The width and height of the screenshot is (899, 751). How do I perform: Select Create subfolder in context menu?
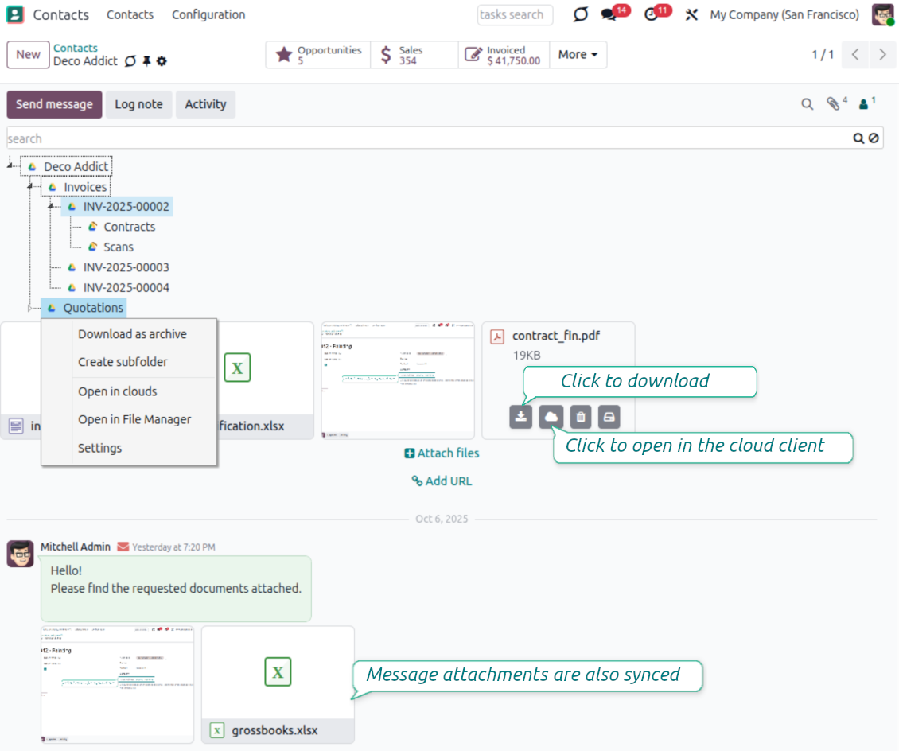[123, 362]
